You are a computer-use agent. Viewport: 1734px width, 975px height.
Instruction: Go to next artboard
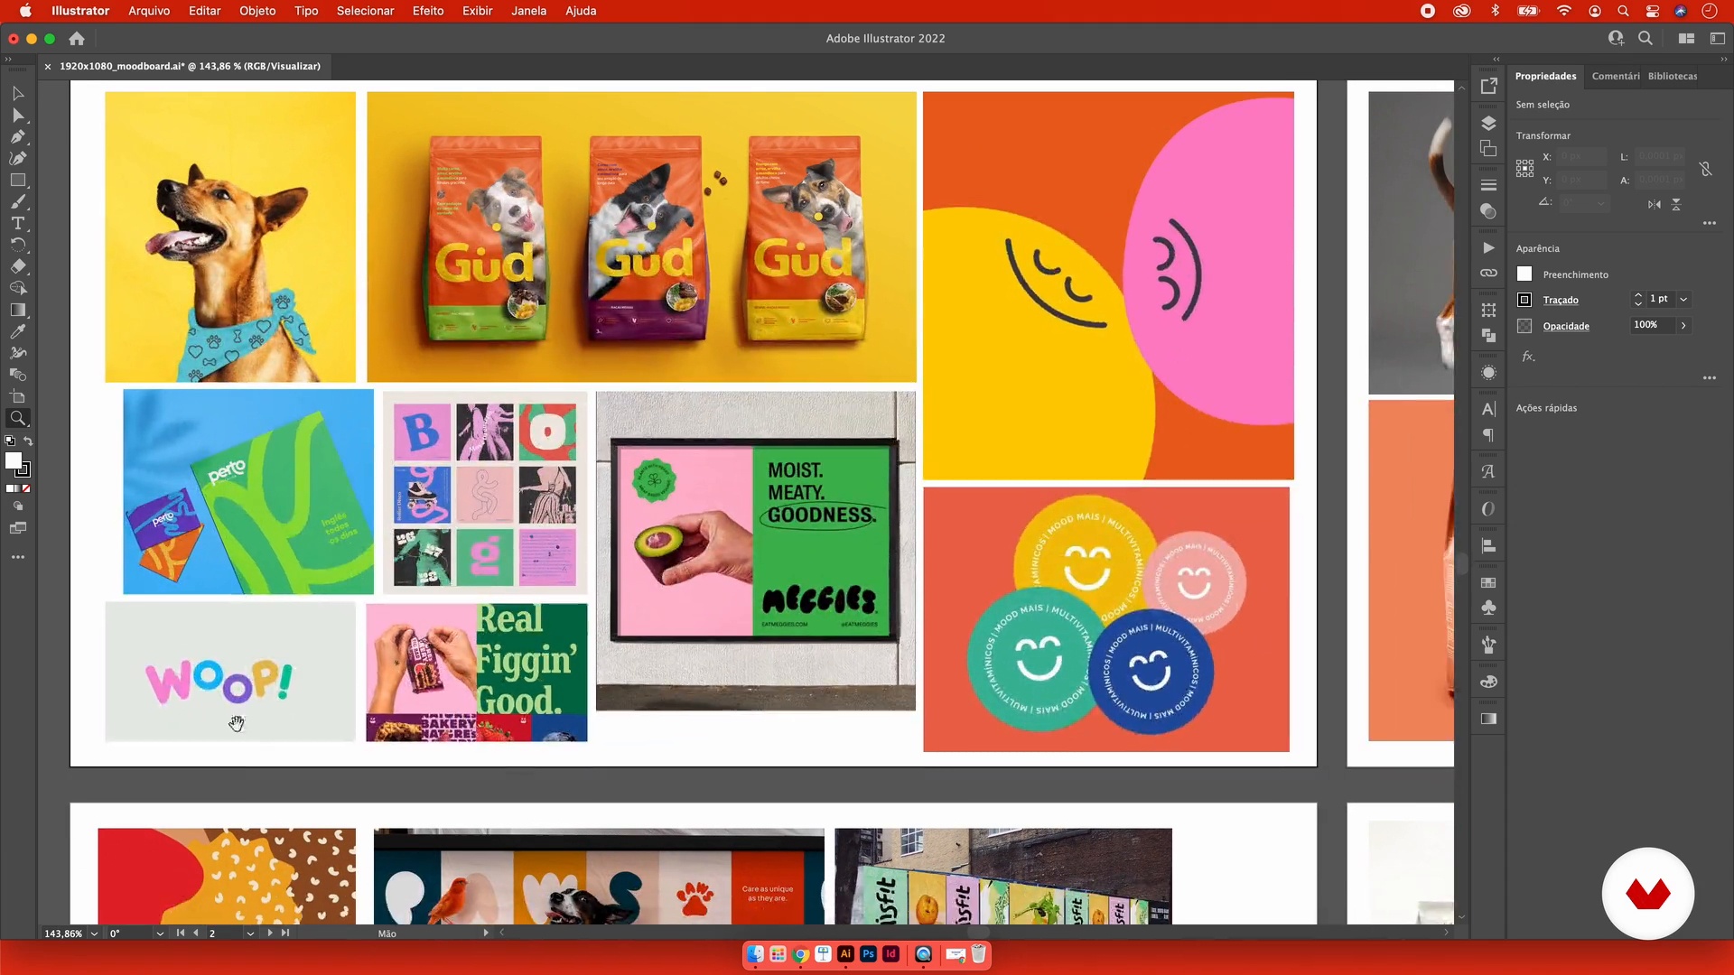pos(269,933)
